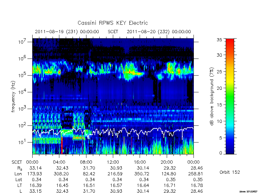Click the time tick label '20:00'
The width and height of the screenshot is (258, 193).
(x=167, y=162)
